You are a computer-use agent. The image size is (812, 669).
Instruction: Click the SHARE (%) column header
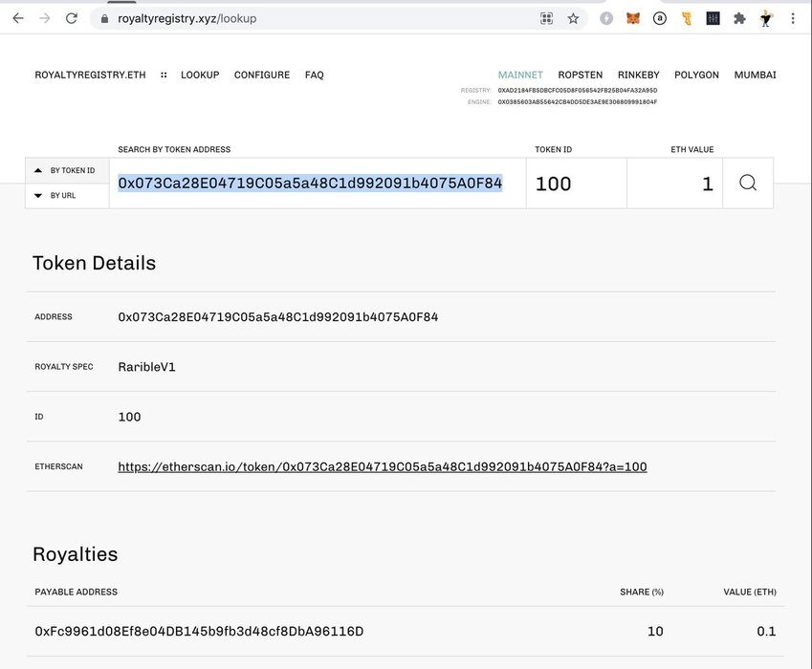pyautogui.click(x=642, y=592)
